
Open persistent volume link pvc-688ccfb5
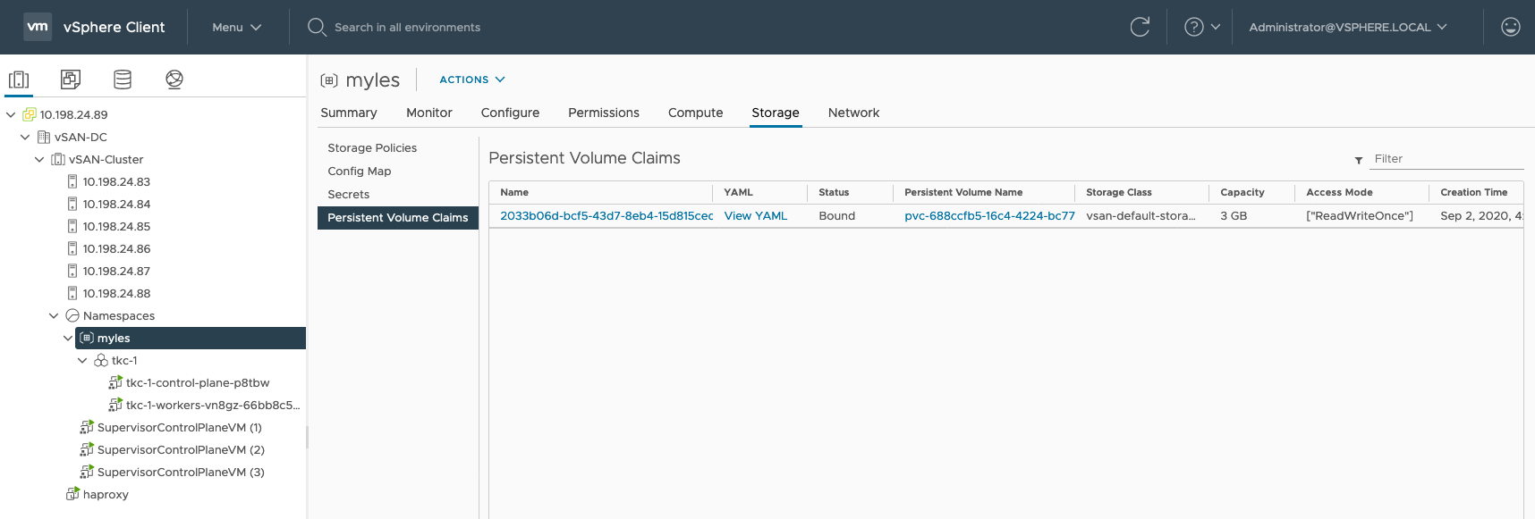[989, 216]
